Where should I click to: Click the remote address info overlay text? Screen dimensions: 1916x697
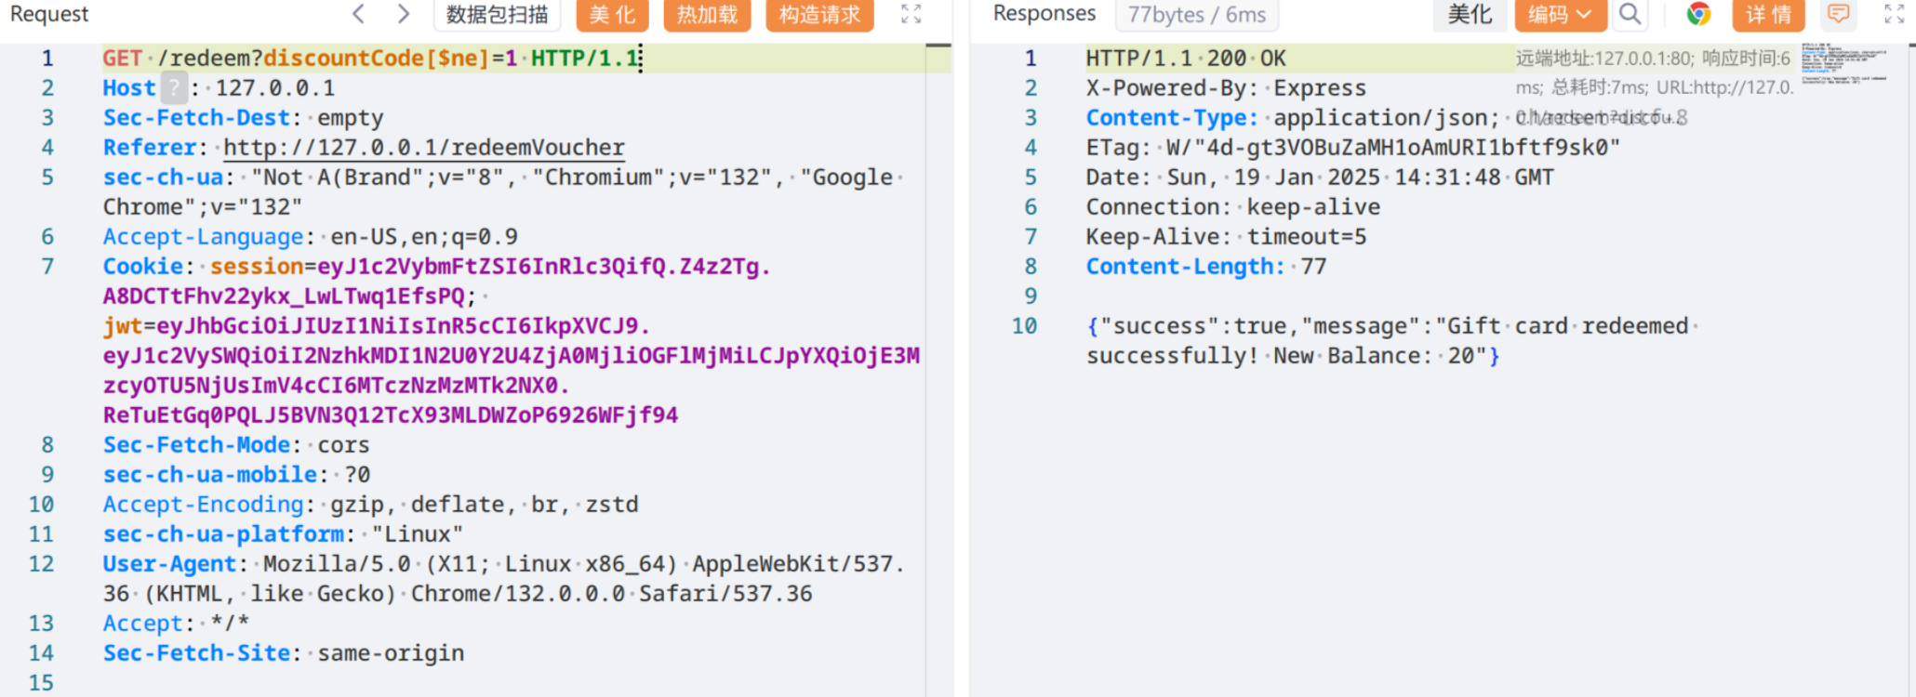coord(1655,87)
